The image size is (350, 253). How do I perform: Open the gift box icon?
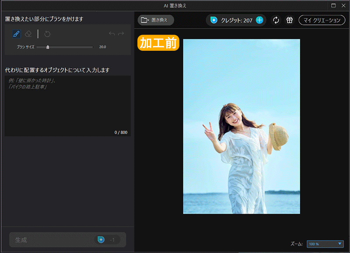(290, 20)
